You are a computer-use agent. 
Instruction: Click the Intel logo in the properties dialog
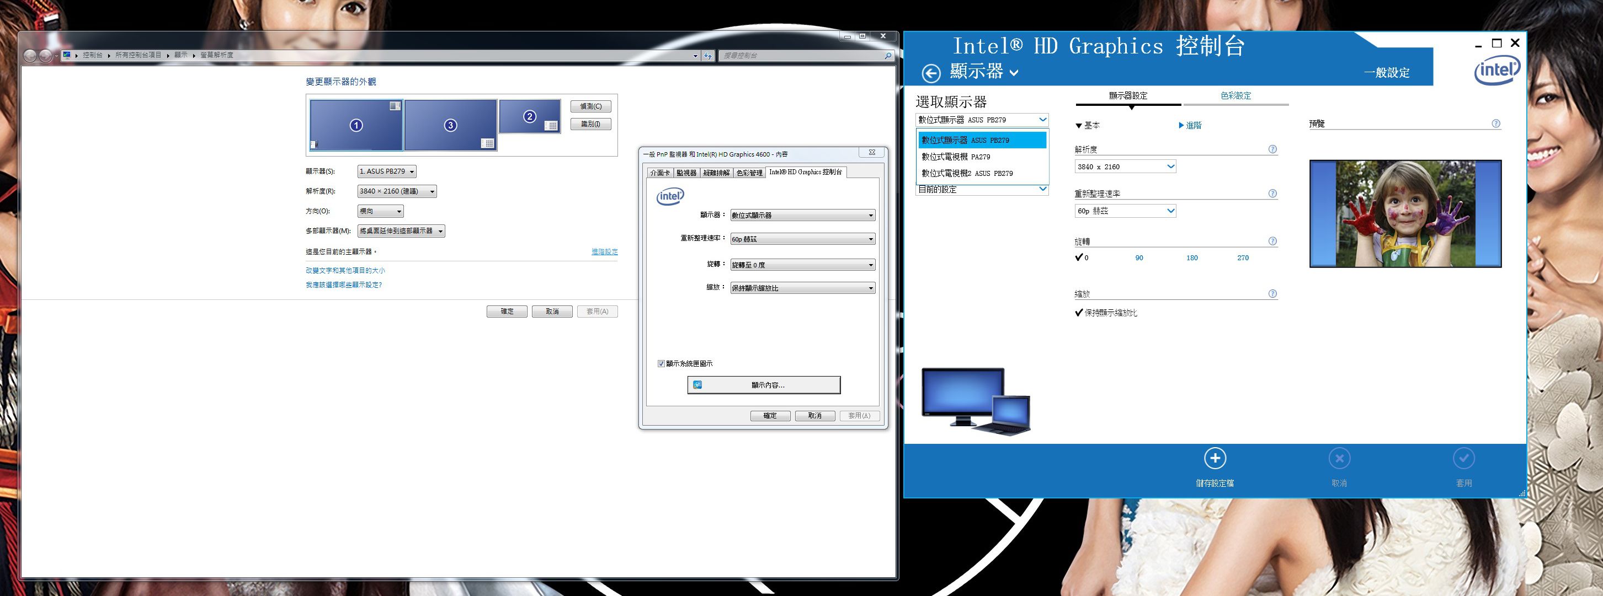pos(670,197)
